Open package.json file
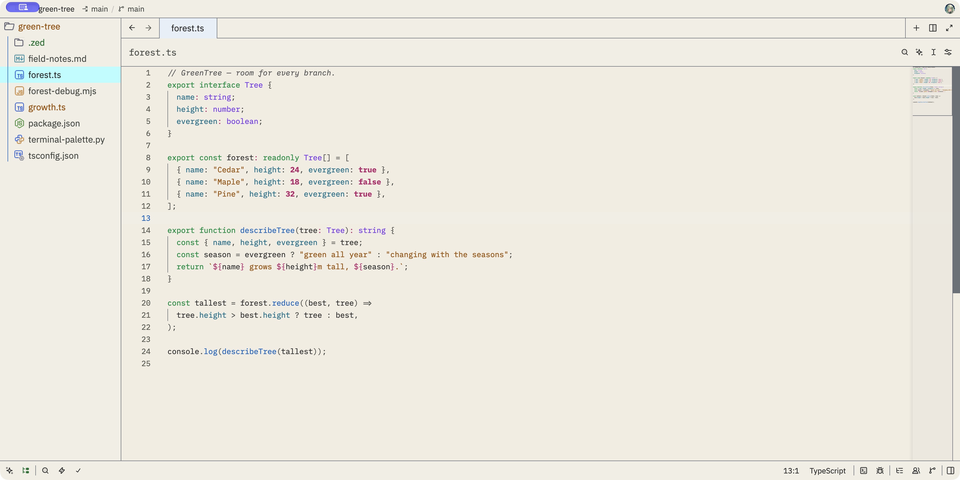This screenshot has width=960, height=480. [x=60, y=123]
